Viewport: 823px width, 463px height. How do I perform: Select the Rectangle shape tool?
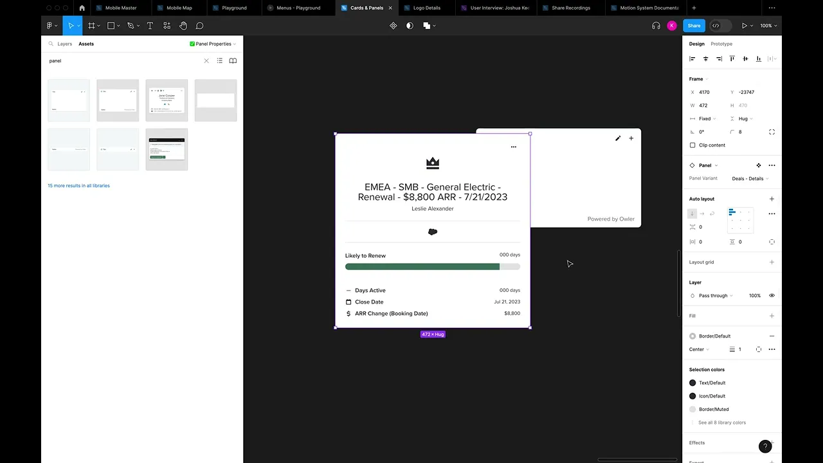coord(111,26)
